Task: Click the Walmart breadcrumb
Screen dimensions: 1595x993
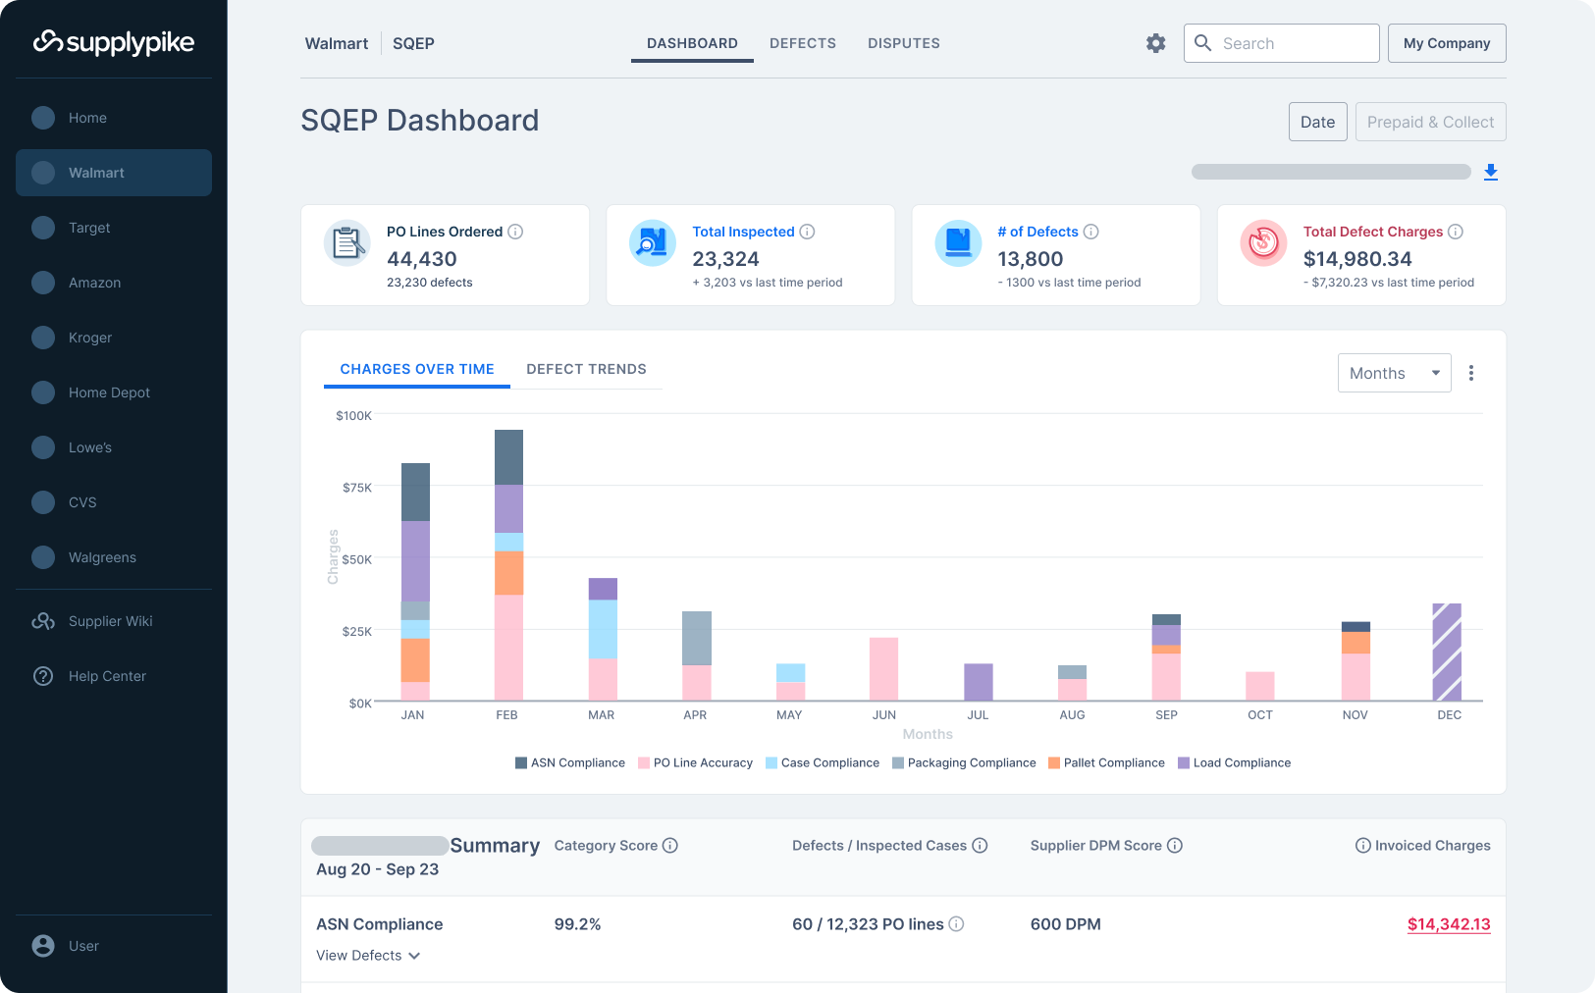Action: pyautogui.click(x=337, y=43)
